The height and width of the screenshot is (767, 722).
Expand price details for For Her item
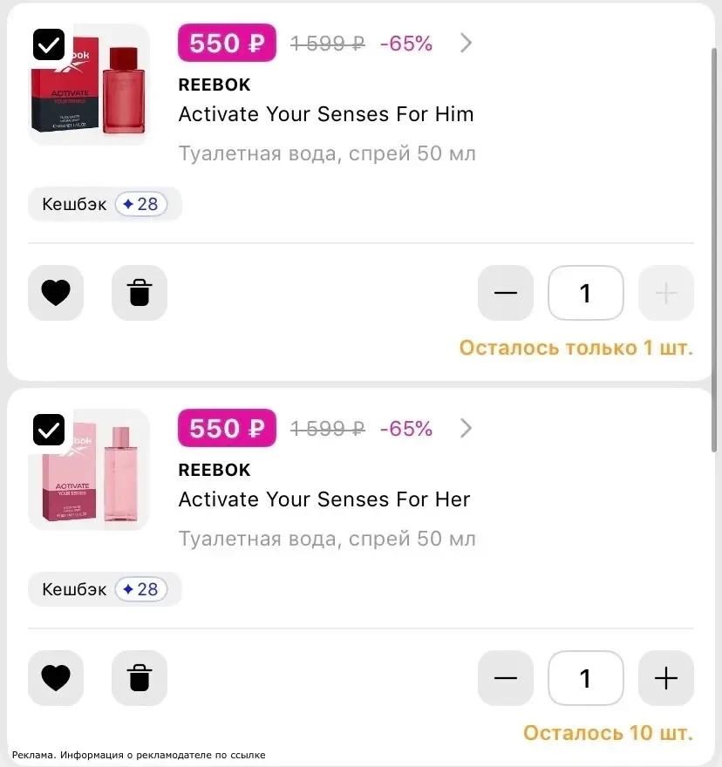[466, 429]
